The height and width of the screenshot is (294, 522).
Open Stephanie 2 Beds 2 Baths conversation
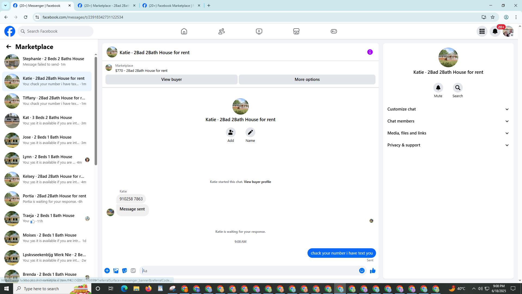click(x=47, y=62)
